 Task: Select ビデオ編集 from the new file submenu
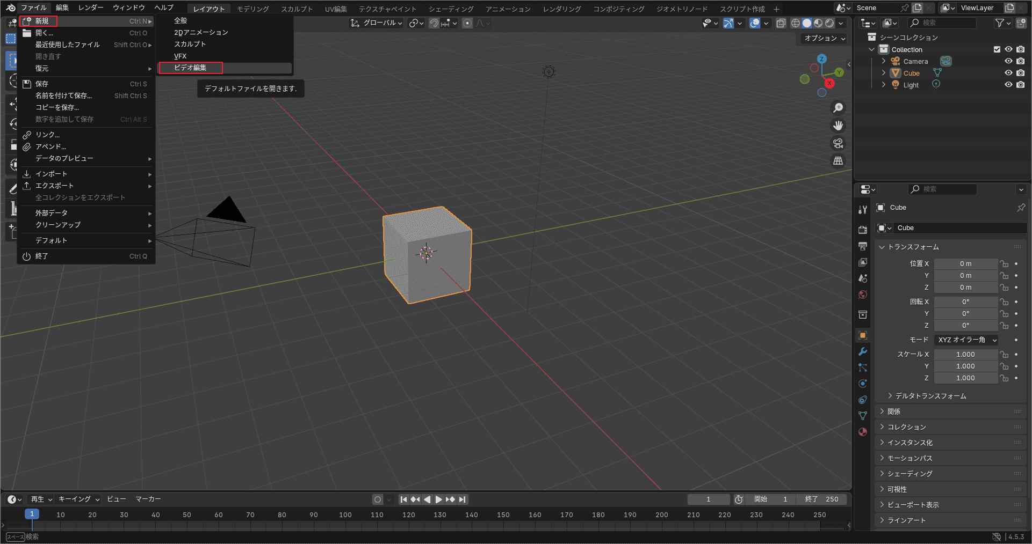tap(190, 68)
